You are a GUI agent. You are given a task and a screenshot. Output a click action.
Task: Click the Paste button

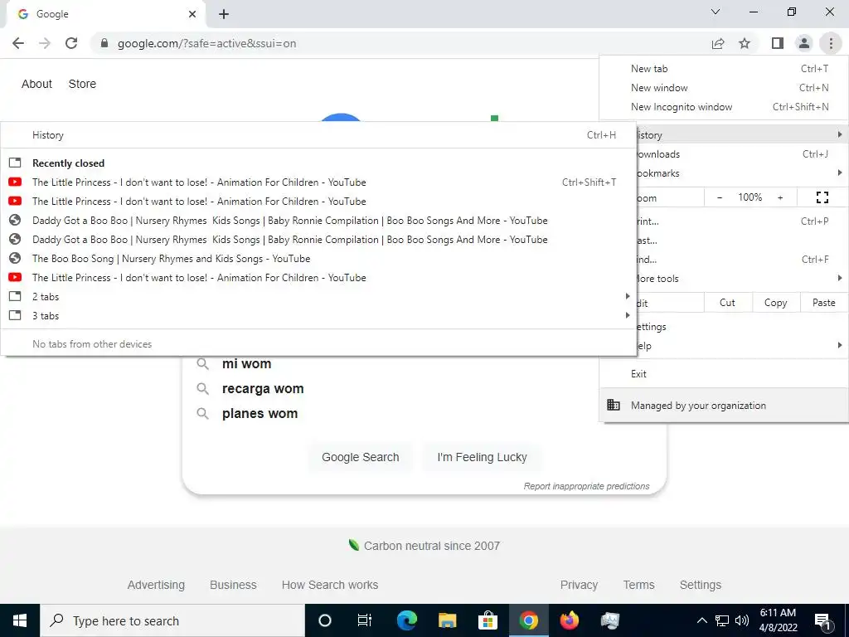(x=823, y=303)
